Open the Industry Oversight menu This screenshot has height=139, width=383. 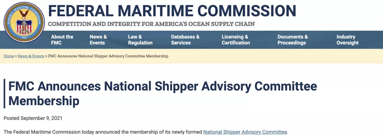pyautogui.click(x=347, y=40)
